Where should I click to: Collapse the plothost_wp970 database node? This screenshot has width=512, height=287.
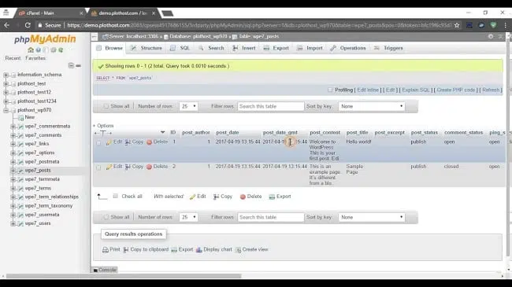(6, 110)
